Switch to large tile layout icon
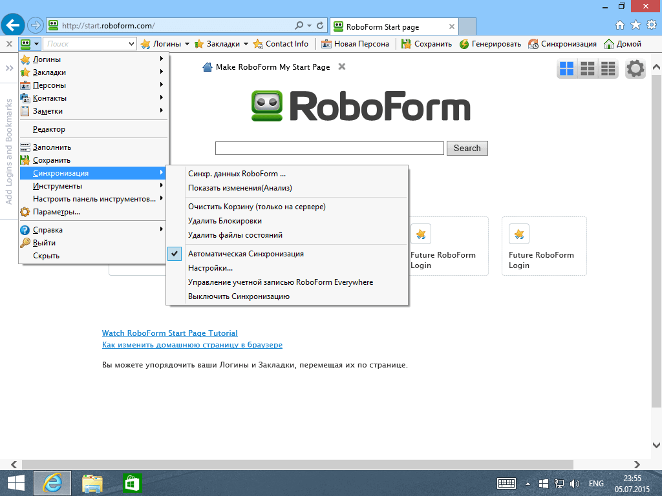The width and height of the screenshot is (662, 496). [x=566, y=68]
